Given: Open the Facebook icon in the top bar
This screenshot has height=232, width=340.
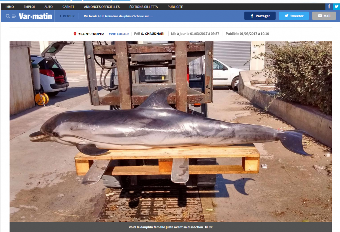Looking at the screenshot, I should pos(329,7).
